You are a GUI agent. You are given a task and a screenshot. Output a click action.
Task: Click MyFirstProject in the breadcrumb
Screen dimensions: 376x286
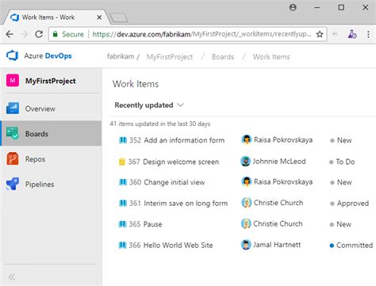tap(170, 57)
